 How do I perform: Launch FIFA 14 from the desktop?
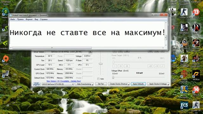(196, 90)
